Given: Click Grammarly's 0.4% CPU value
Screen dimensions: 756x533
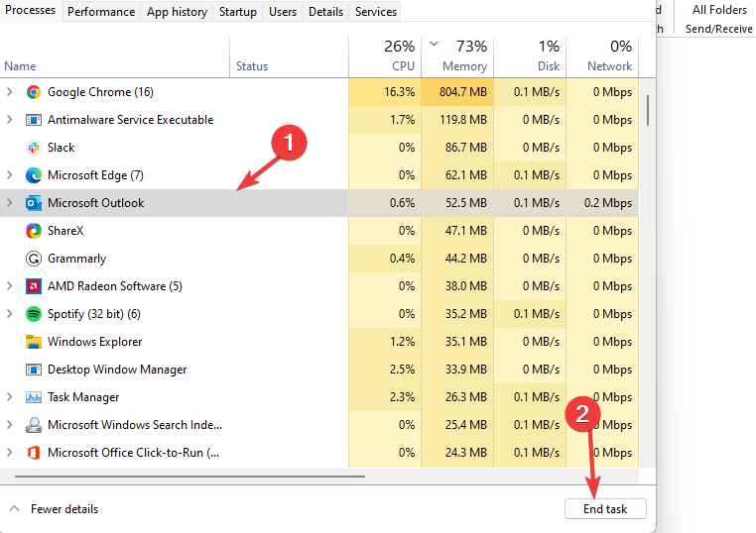Looking at the screenshot, I should click(402, 259).
